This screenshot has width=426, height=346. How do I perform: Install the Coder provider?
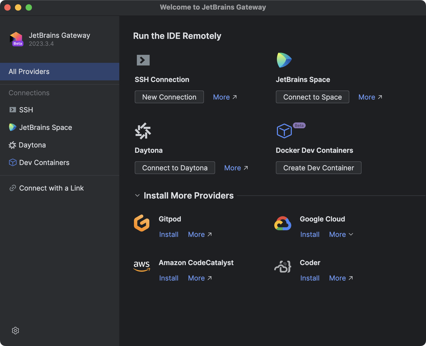[310, 278]
